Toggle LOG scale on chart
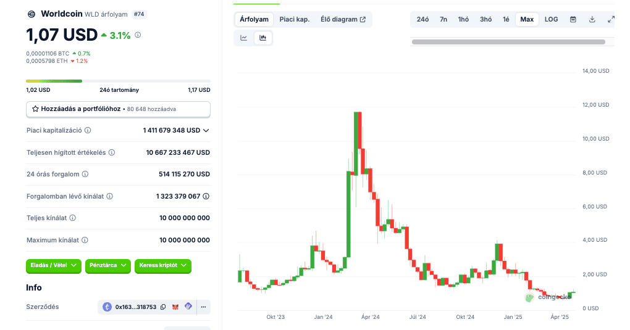 point(551,19)
